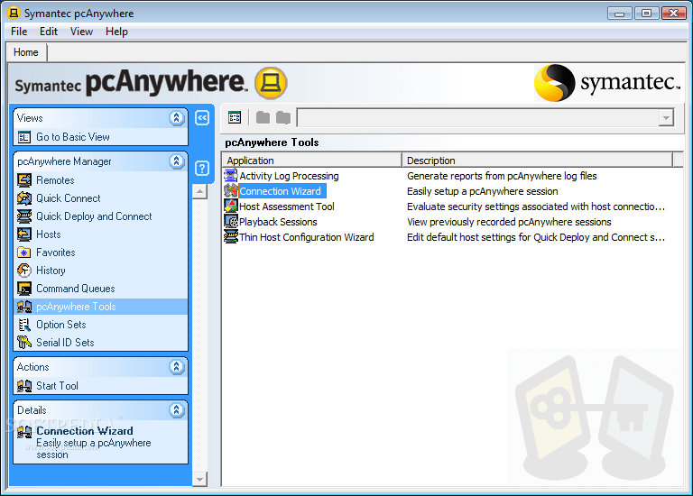Click the help question mark icon
This screenshot has height=496, width=693.
pos(202,169)
